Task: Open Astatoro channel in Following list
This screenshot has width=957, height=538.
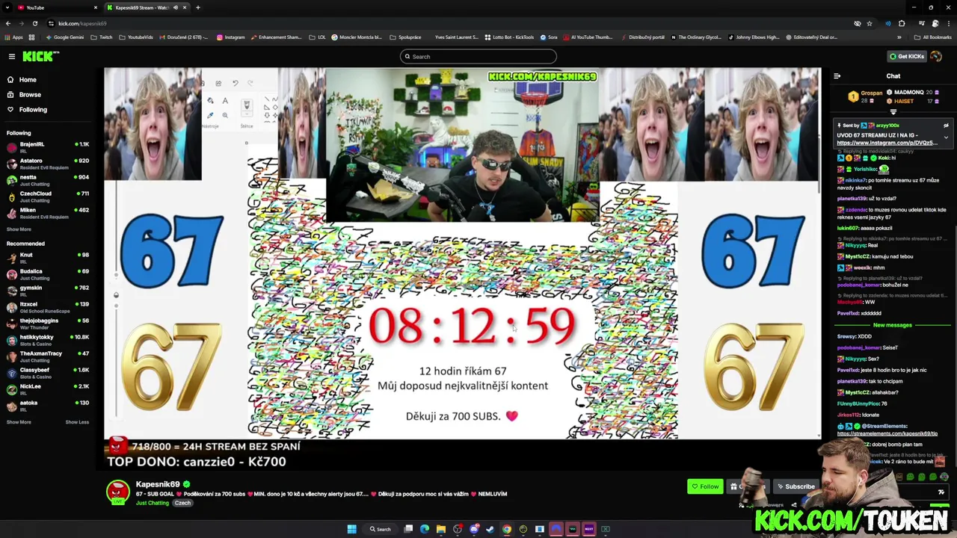Action: (x=48, y=164)
